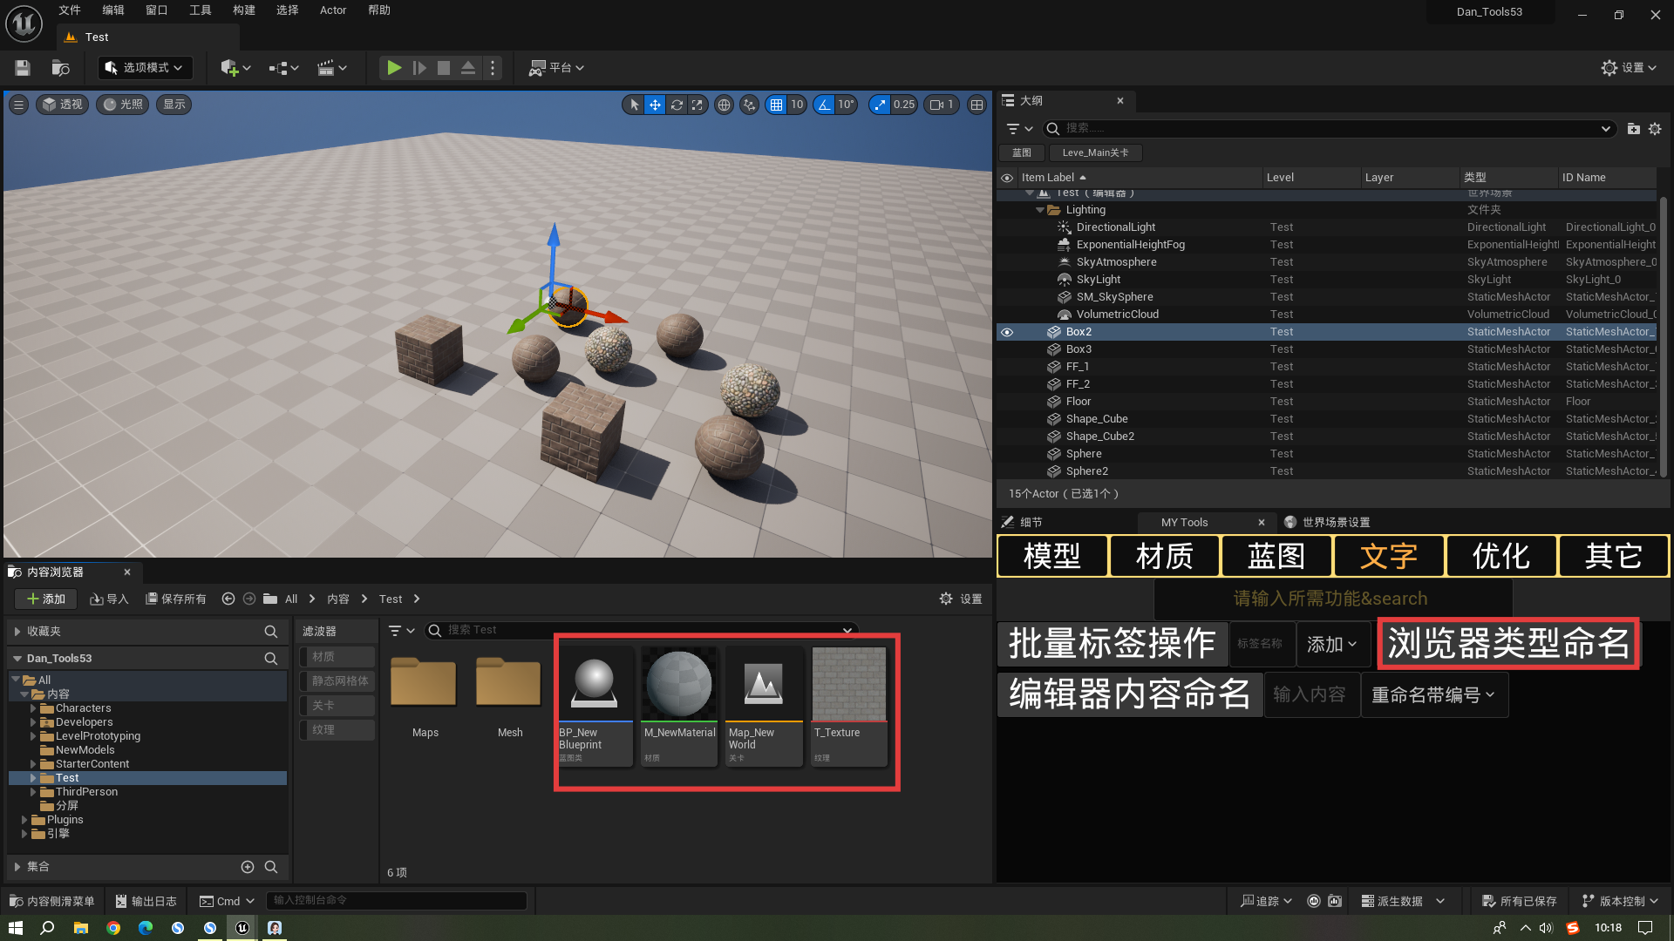Viewport: 1674px width, 941px height.
Task: Toggle grid snapping in the viewport
Action: tap(776, 105)
